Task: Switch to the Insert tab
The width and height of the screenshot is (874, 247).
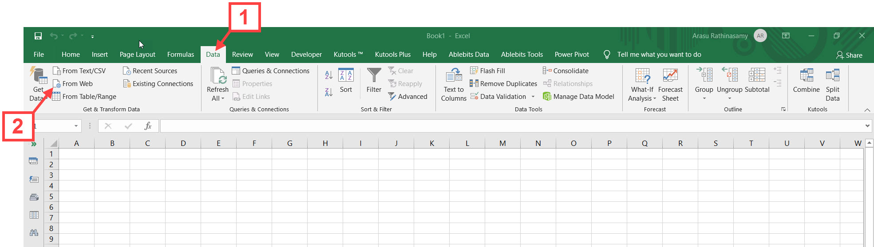Action: (x=99, y=55)
